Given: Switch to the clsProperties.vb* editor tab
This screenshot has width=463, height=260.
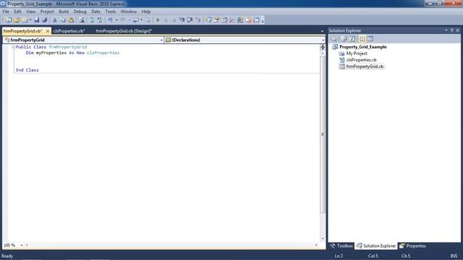Looking at the screenshot, I should pos(69,31).
